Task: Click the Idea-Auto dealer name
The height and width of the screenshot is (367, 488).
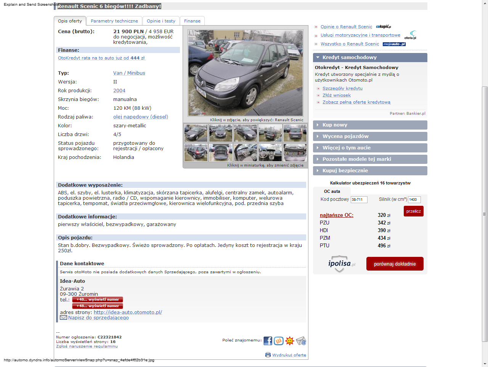Action: 72,281
